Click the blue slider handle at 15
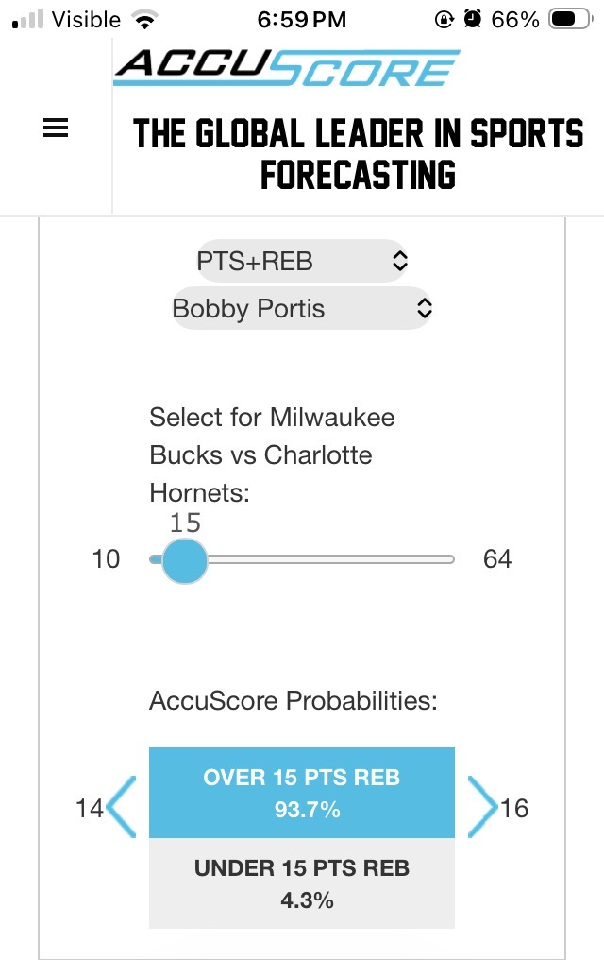 click(x=184, y=560)
